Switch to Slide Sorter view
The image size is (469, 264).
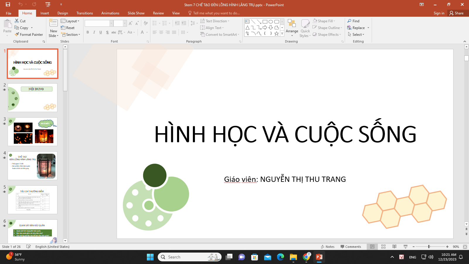point(383,247)
